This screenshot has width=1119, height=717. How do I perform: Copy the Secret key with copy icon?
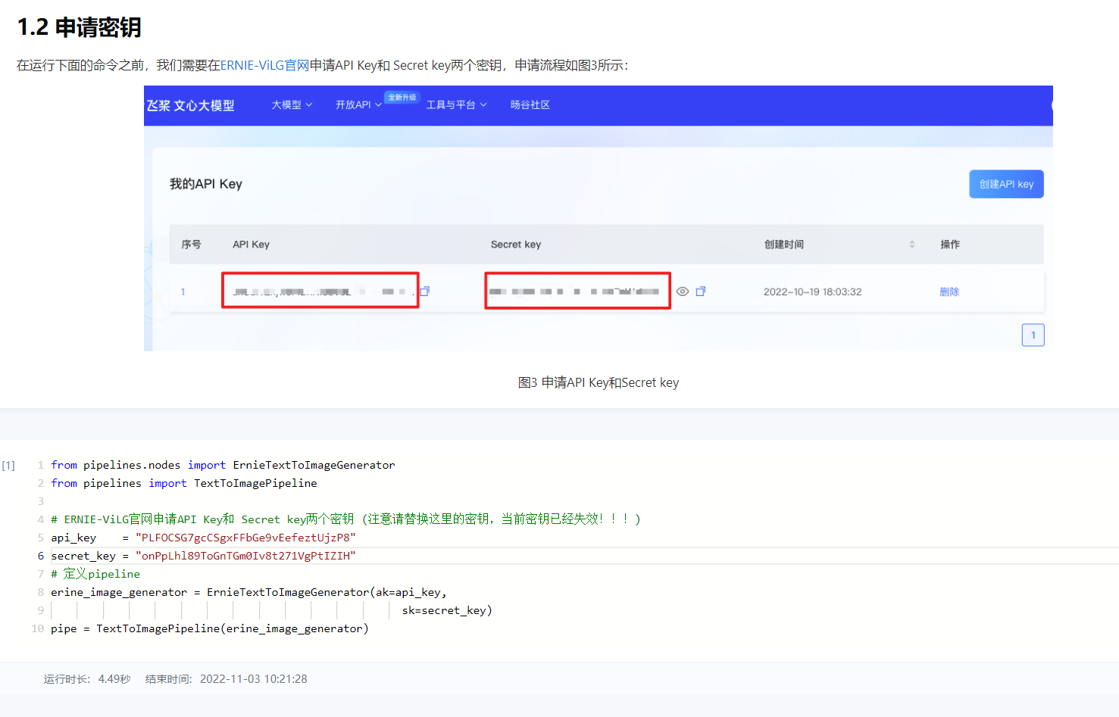[x=701, y=291]
